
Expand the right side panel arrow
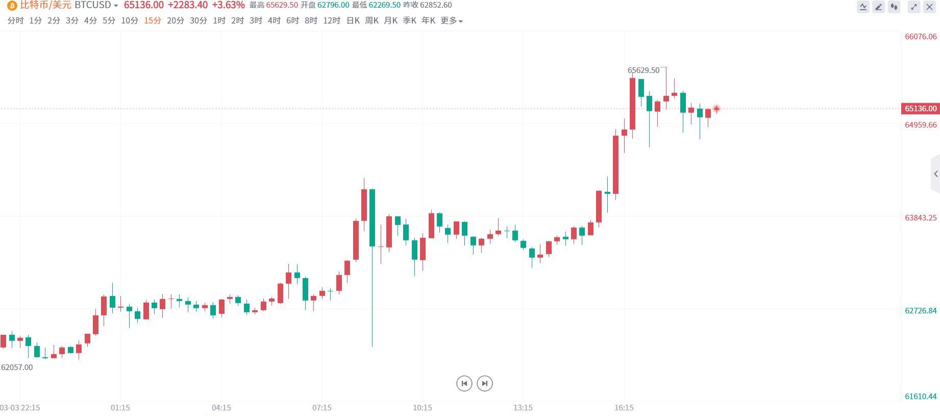tap(935, 174)
